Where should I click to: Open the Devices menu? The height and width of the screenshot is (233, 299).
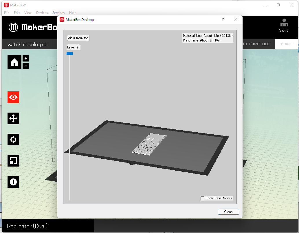point(42,13)
